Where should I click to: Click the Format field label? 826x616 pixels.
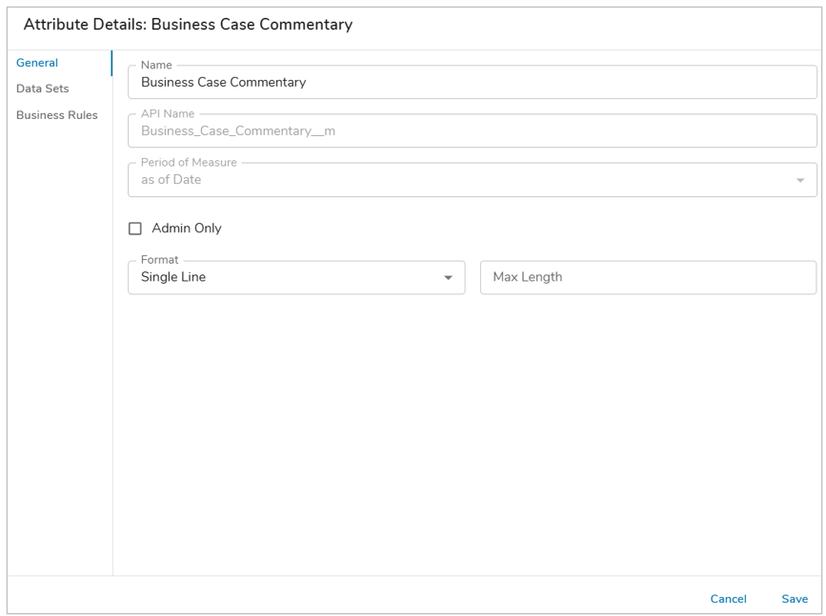click(x=160, y=260)
